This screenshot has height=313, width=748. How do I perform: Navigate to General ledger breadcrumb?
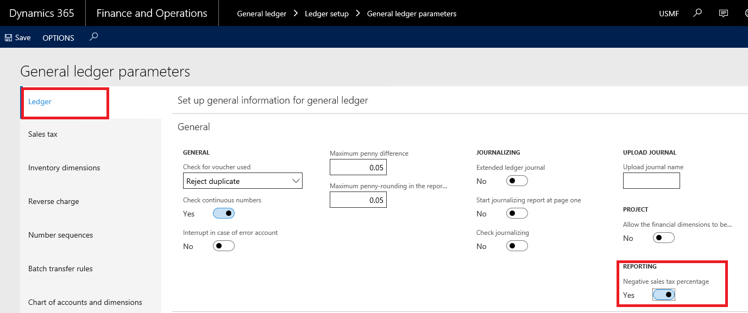point(262,14)
